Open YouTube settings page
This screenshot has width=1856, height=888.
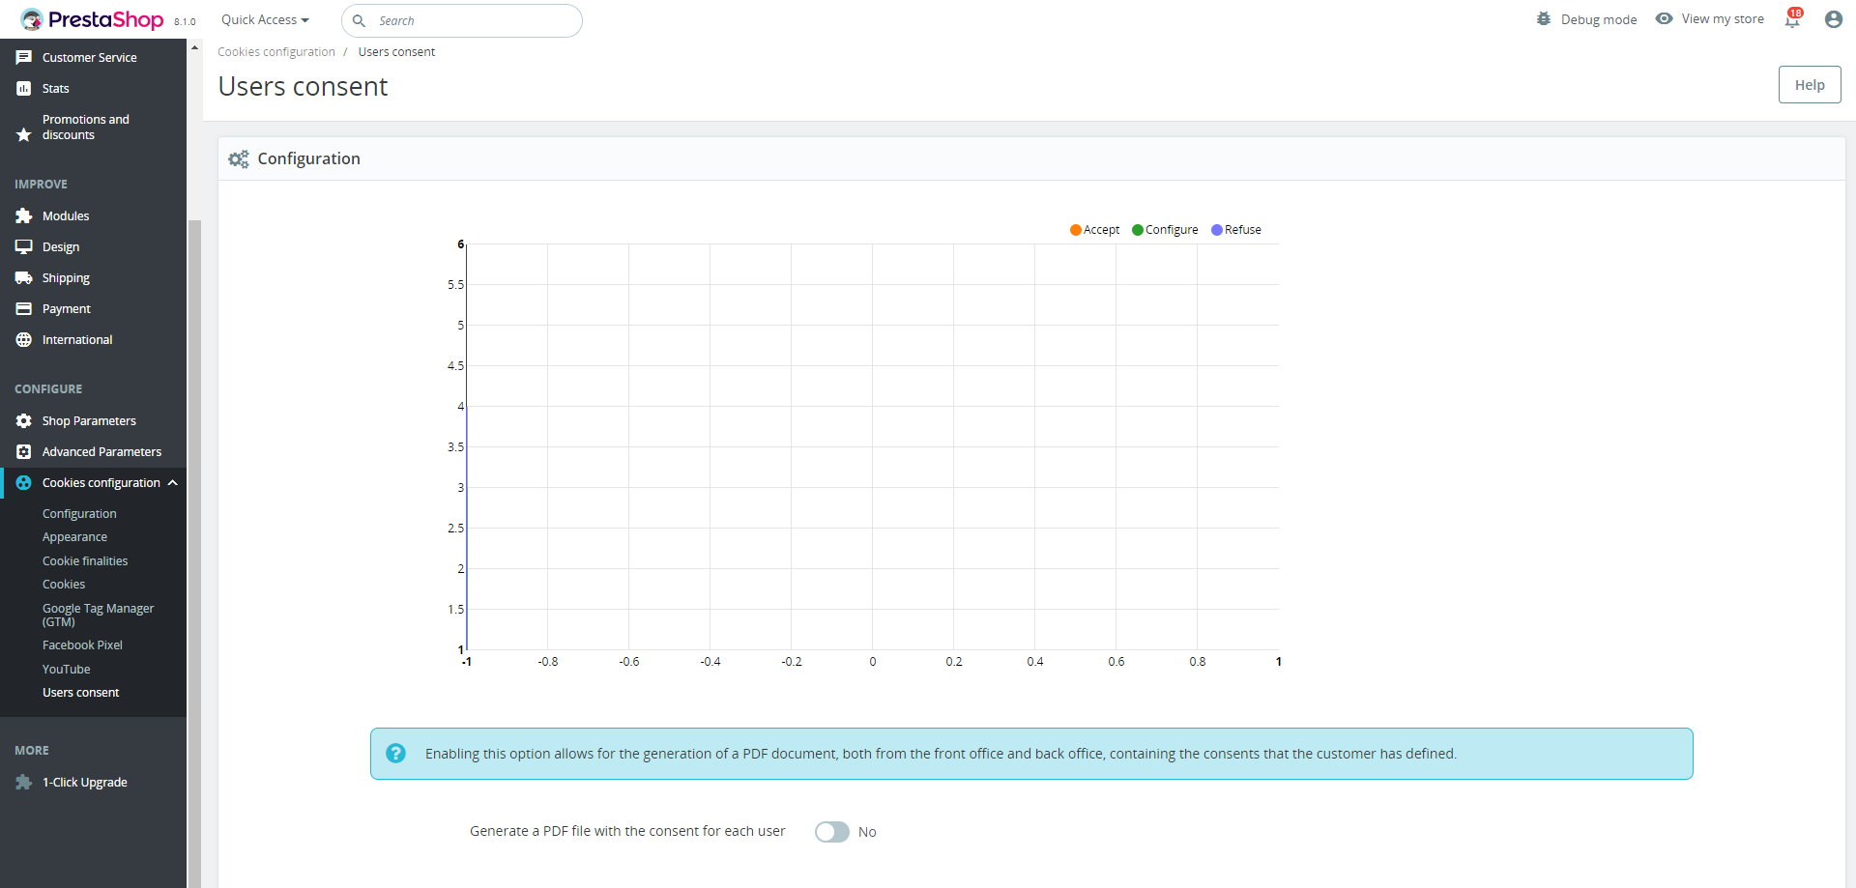click(x=66, y=669)
